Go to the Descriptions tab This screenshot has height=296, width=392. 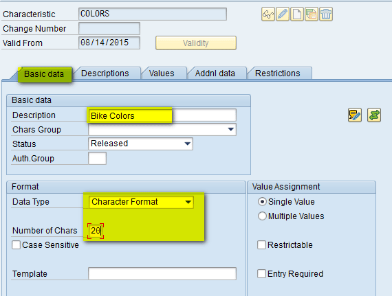tap(105, 73)
